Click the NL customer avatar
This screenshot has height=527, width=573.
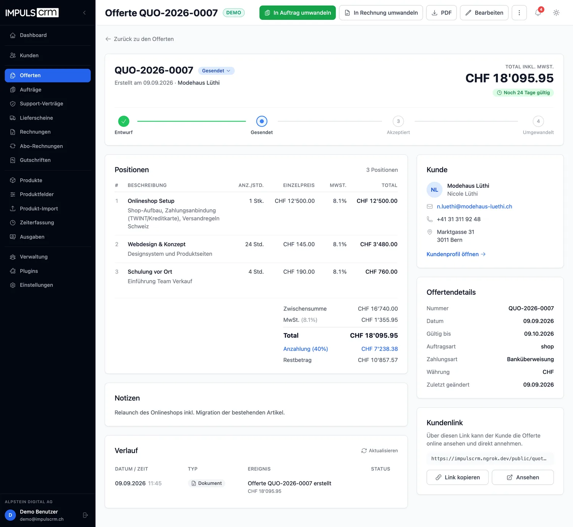coord(435,190)
